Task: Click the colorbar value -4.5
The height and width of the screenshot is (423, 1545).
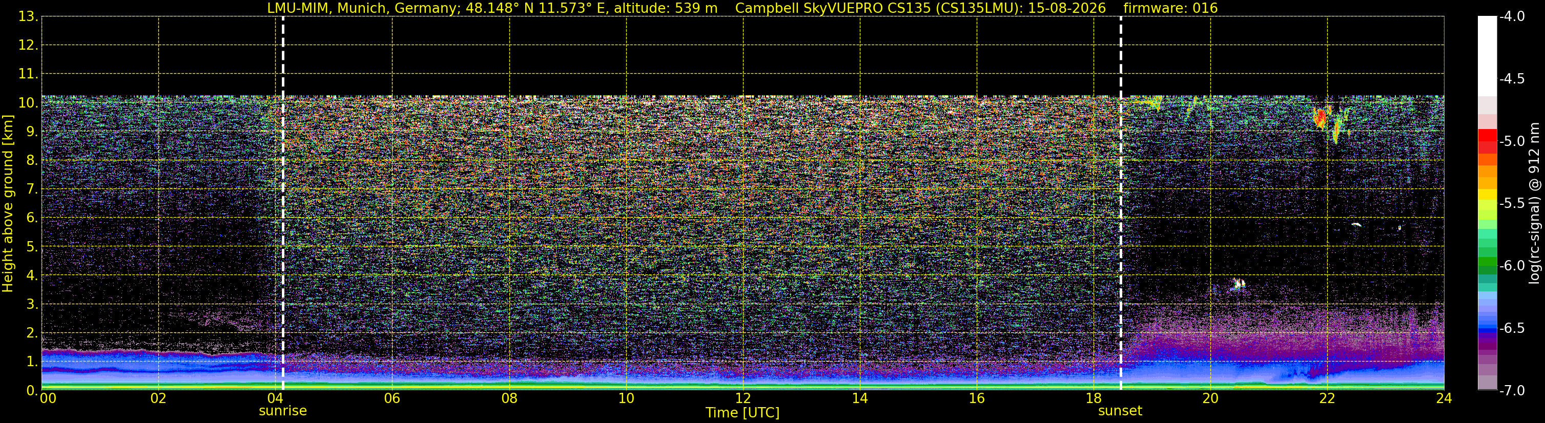Action: [1511, 79]
